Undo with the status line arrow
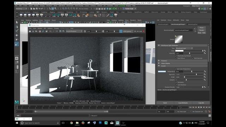The height and width of the screenshot is (127, 226). [x=39, y=8]
